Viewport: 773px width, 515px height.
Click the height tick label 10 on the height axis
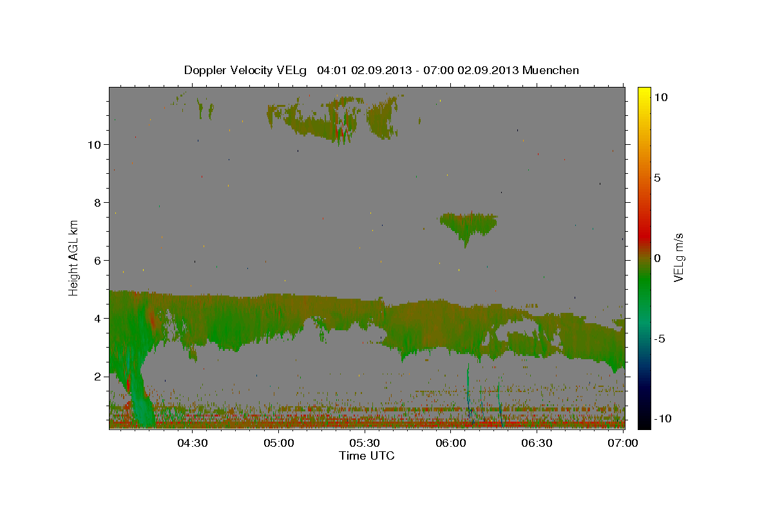point(95,145)
